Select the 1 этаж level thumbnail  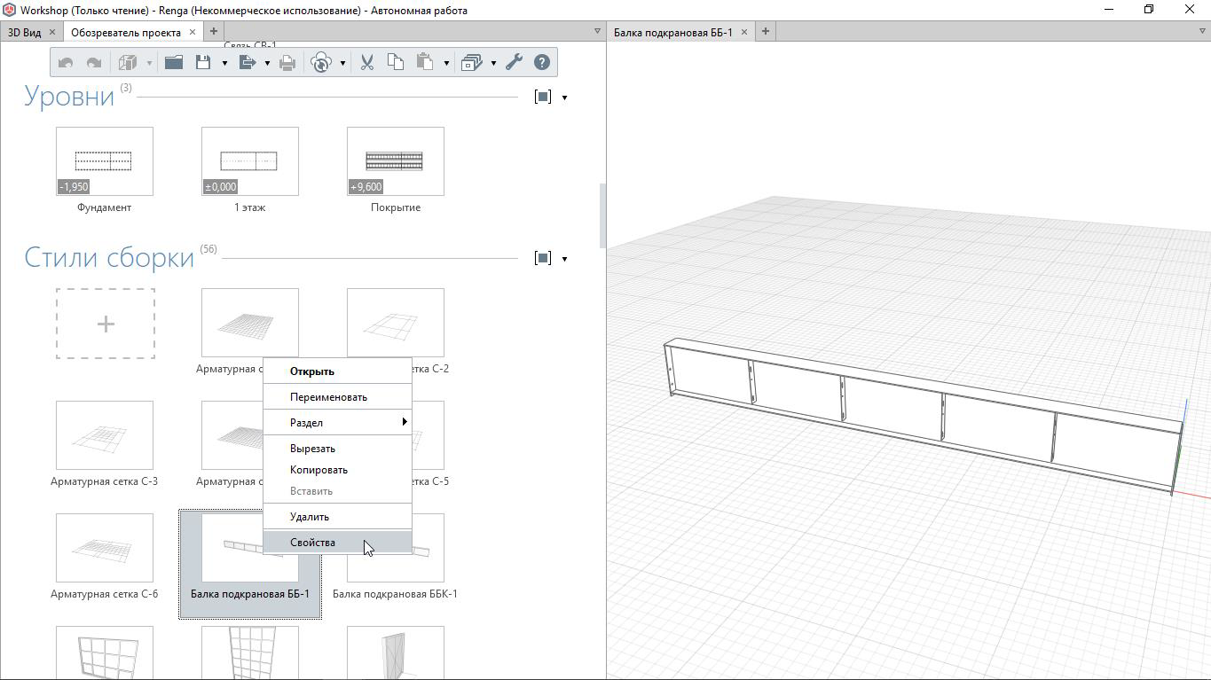click(250, 161)
